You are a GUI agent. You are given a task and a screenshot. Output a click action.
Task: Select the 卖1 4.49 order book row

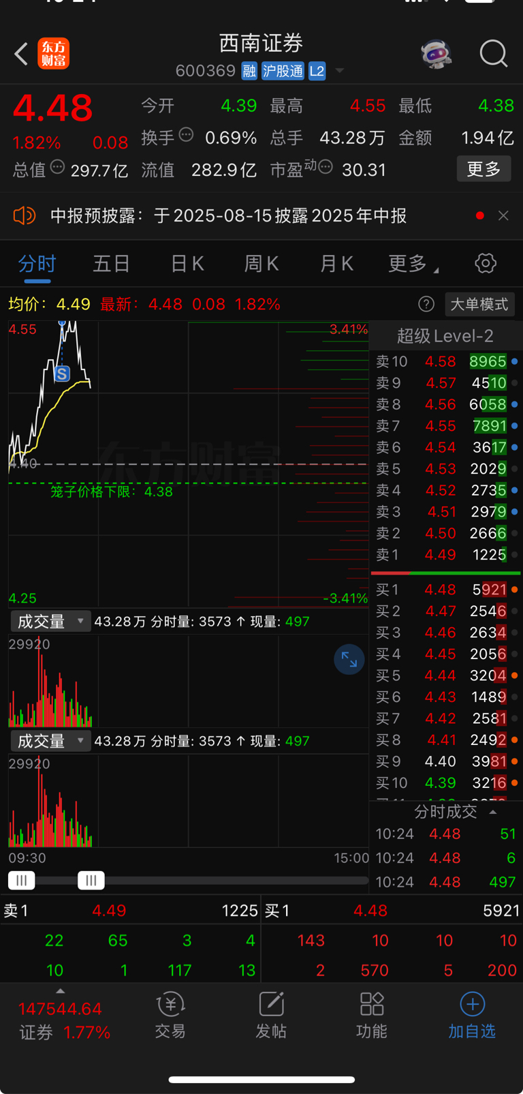click(447, 555)
